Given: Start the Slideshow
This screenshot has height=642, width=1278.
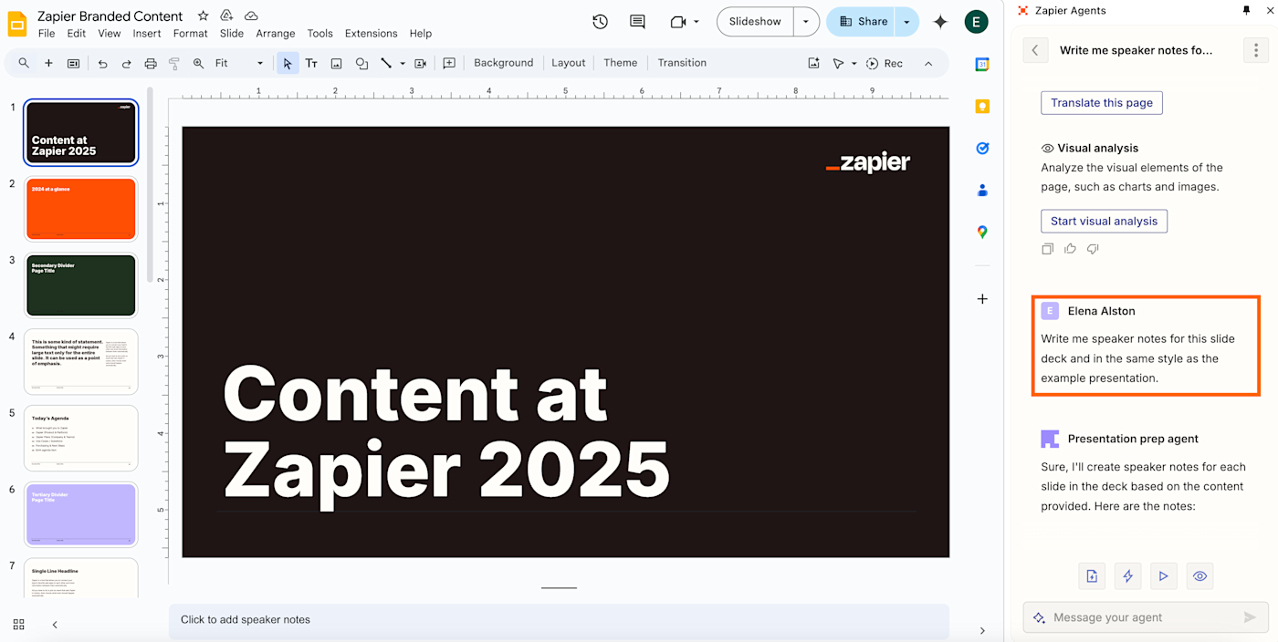Looking at the screenshot, I should coord(755,22).
